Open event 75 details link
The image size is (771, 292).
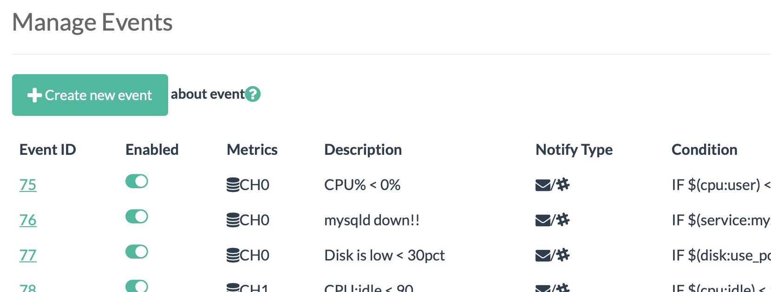28,184
